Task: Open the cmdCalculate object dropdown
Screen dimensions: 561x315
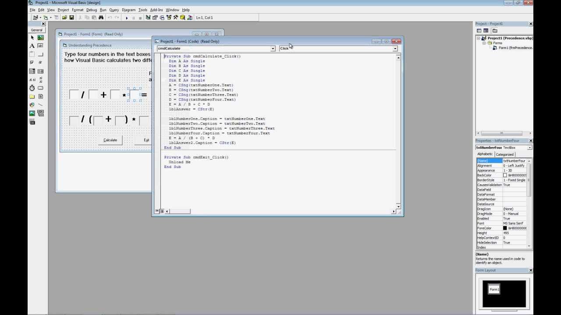Action: click(273, 49)
